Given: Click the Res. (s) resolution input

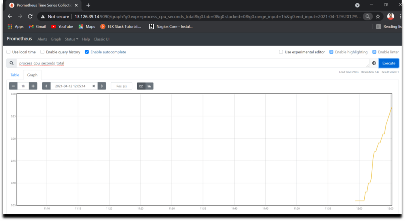Looking at the screenshot, I should [x=121, y=86].
